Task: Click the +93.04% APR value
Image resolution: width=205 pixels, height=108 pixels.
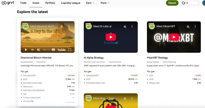Action: tap(71, 75)
